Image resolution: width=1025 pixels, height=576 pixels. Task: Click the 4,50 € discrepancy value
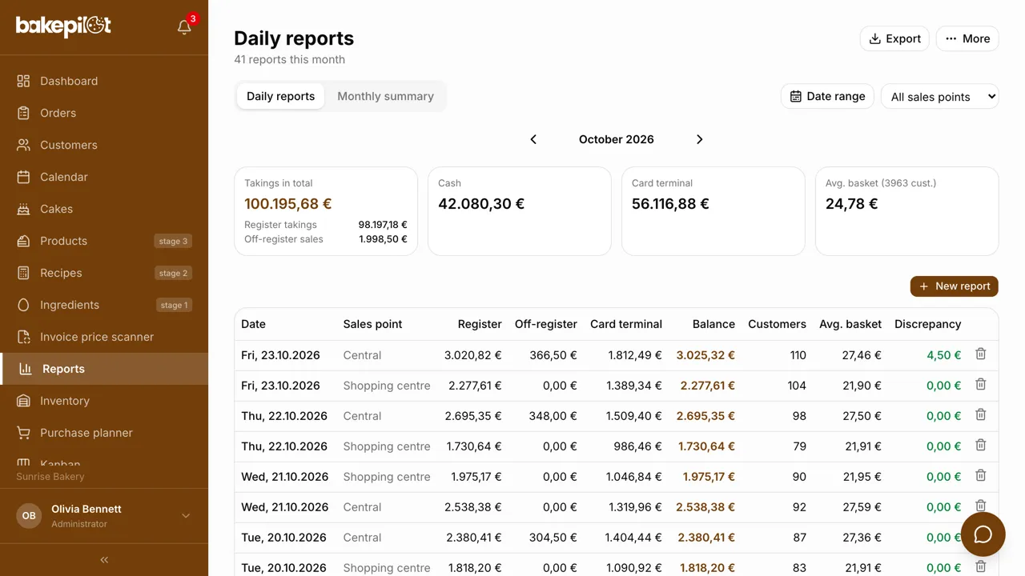pos(944,355)
